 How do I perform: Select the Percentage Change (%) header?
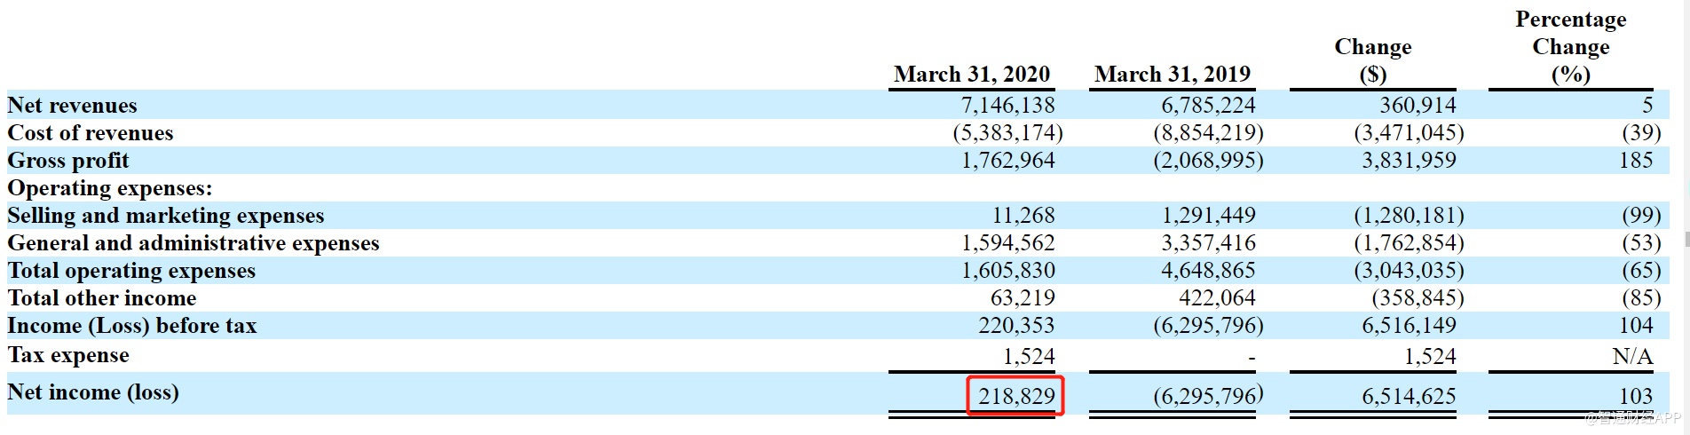(x=1570, y=47)
